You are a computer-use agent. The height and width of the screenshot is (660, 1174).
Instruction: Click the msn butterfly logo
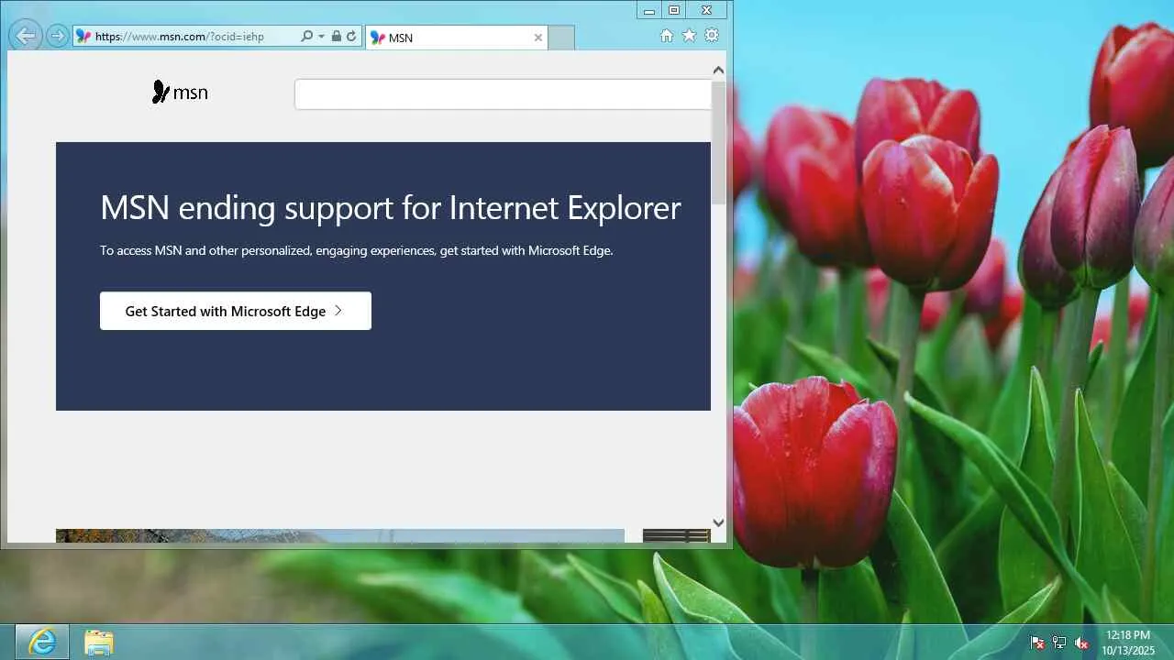point(180,93)
